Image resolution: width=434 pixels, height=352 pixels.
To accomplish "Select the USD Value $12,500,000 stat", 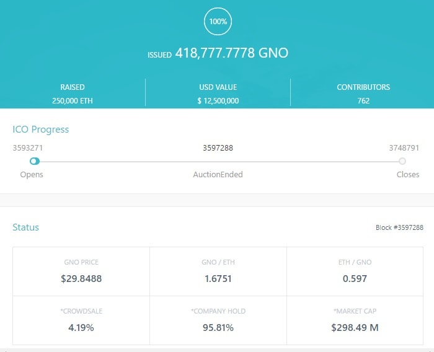I will point(218,94).
